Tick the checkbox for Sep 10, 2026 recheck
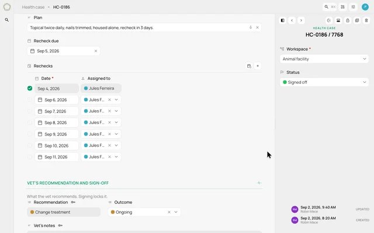Screen dimensions: 374x233 coord(30,145)
